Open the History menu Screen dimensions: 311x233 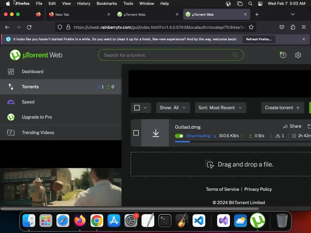(x=84, y=3)
